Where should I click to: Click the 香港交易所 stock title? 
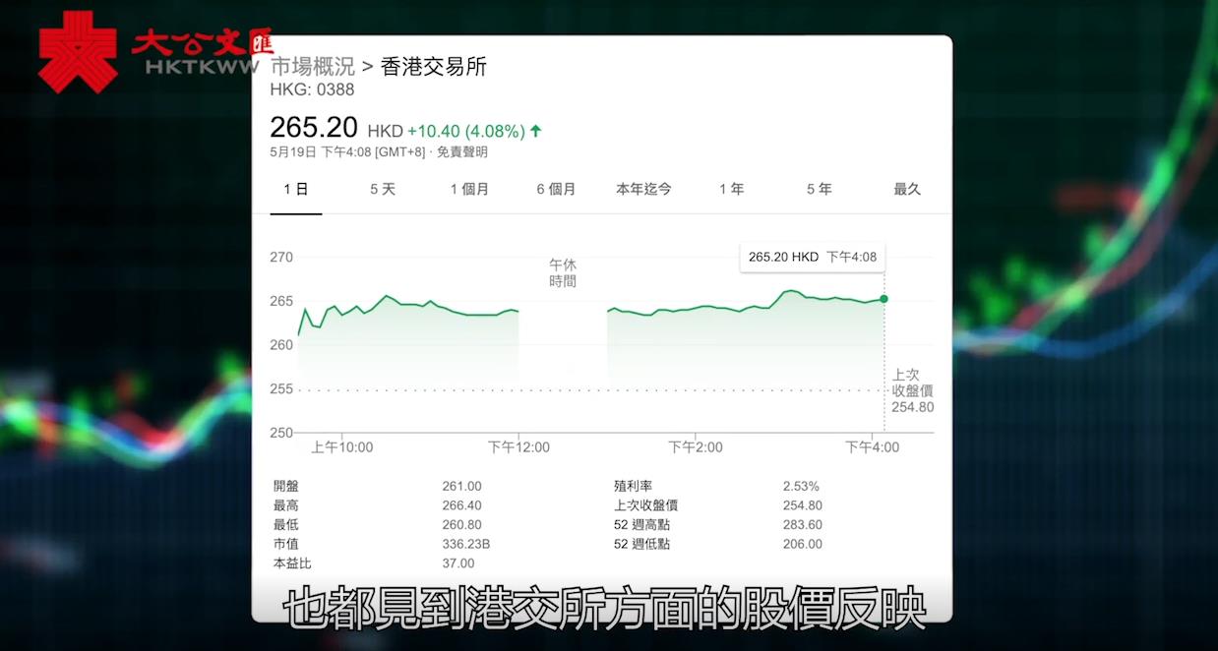coord(432,67)
